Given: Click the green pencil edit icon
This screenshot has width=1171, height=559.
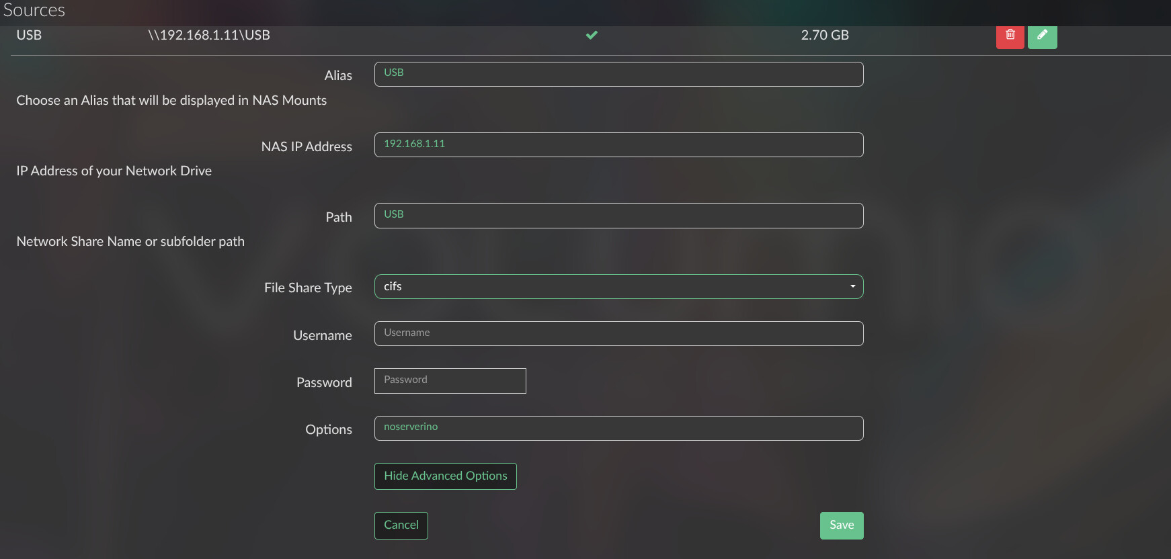Looking at the screenshot, I should [1042, 36].
